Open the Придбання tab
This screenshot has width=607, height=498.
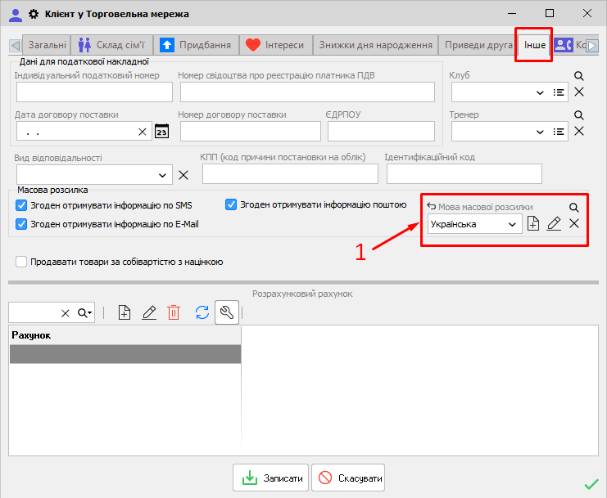point(197,45)
